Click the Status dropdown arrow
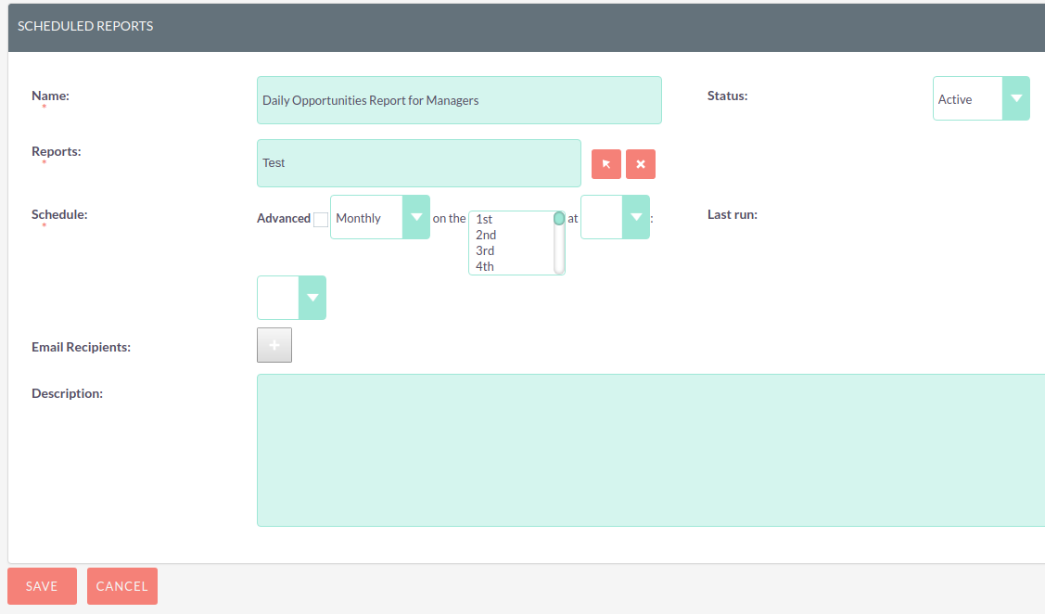The width and height of the screenshot is (1045, 614). pyautogui.click(x=1017, y=97)
